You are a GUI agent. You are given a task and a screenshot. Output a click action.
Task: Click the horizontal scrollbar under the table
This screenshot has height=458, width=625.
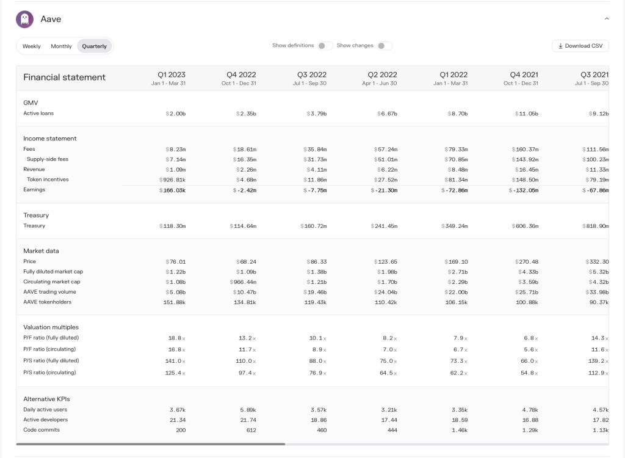[153, 444]
